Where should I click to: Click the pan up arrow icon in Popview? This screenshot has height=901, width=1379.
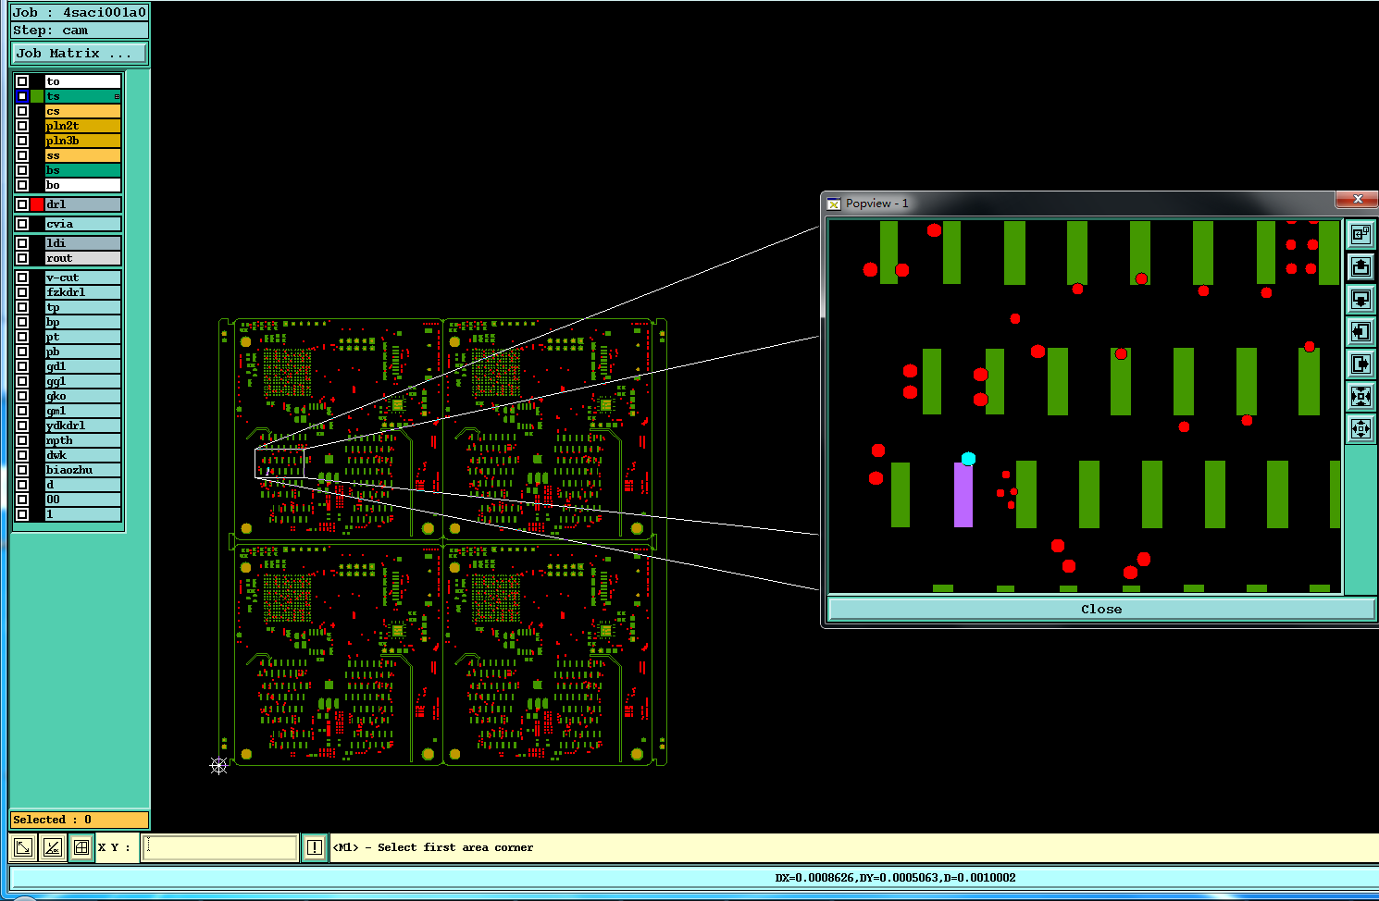pos(1360,267)
